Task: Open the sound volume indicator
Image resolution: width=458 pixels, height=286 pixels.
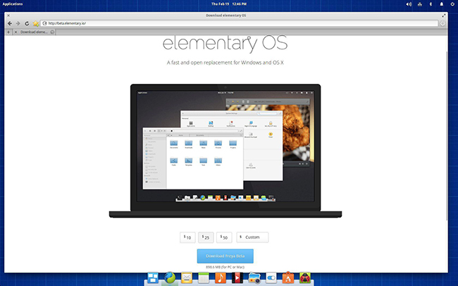Action: click(409, 4)
